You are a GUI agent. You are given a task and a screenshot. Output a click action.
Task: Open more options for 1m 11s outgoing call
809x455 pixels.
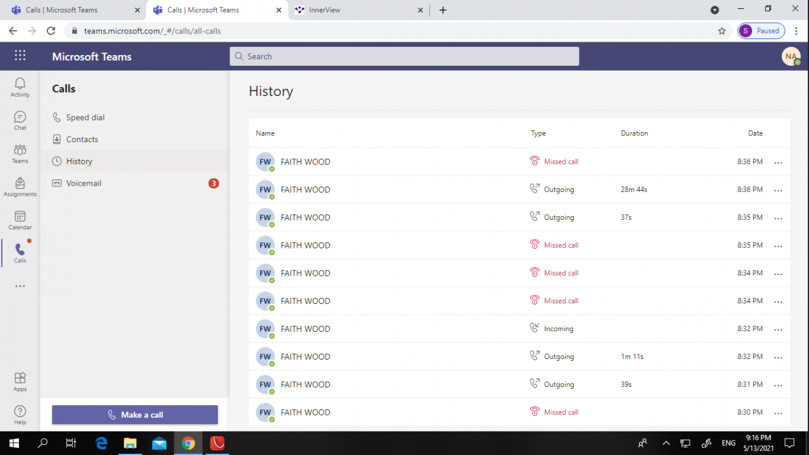pos(778,357)
